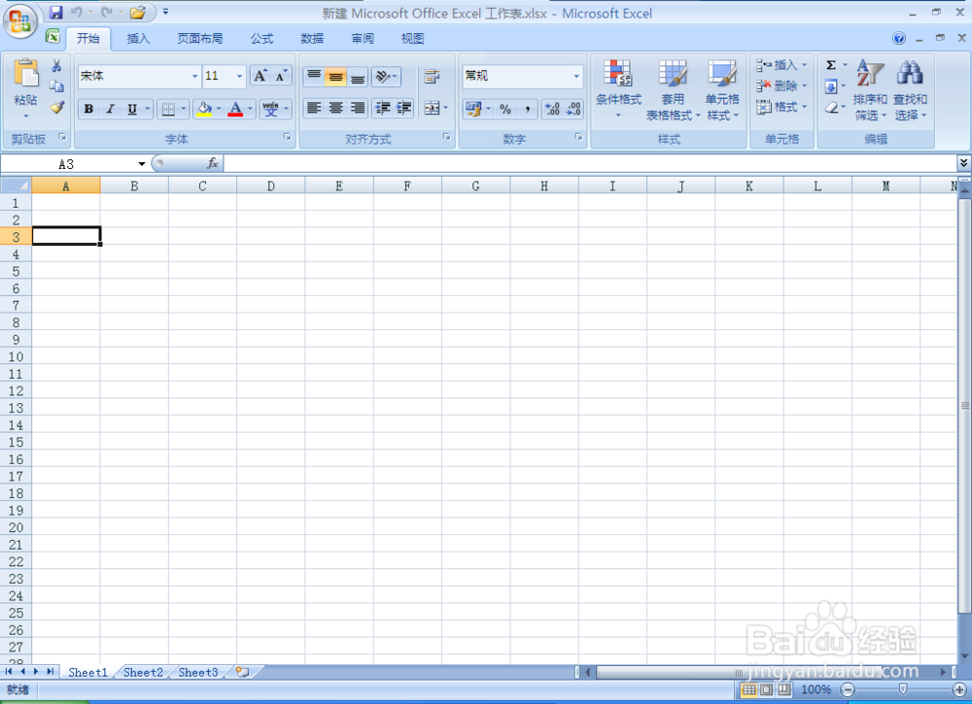Toggle Bold formatting
Image resolution: width=972 pixels, height=704 pixels.
[x=88, y=109]
